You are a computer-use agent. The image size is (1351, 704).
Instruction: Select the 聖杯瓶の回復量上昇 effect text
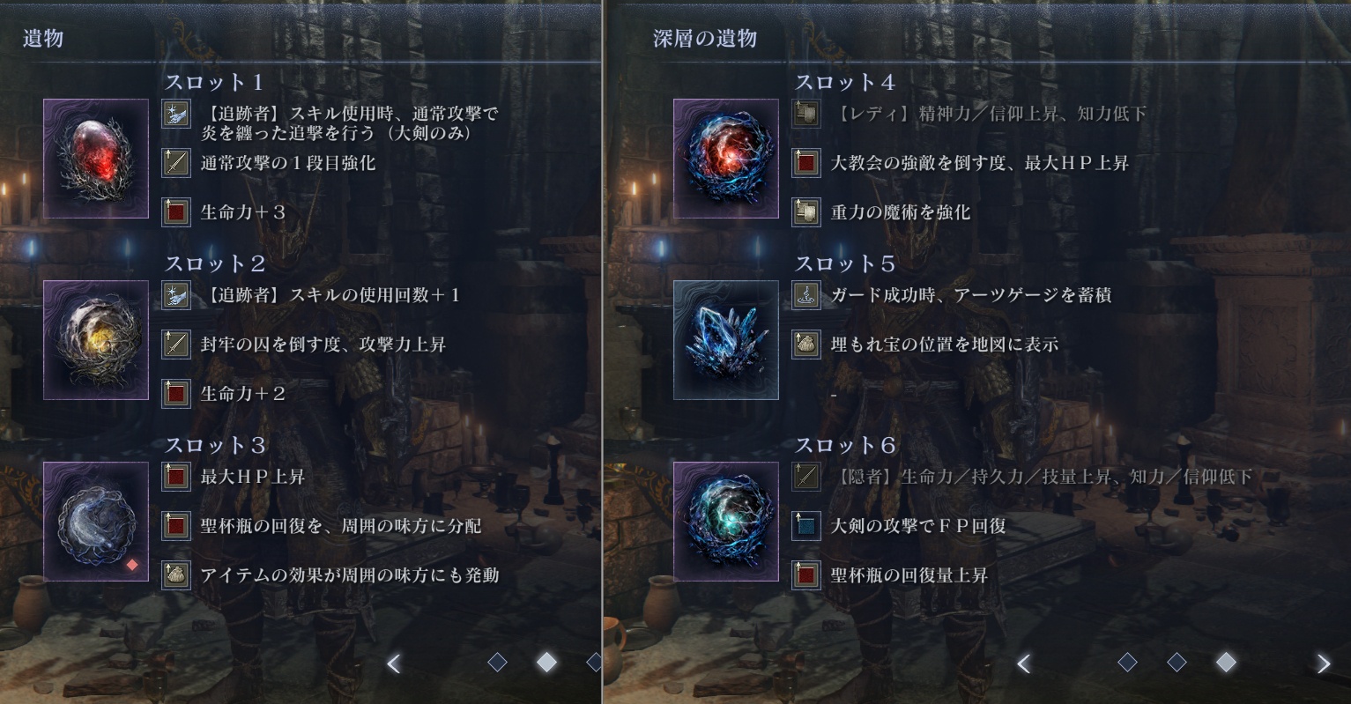(x=909, y=575)
